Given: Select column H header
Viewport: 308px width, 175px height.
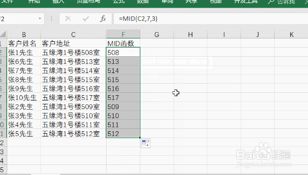Looking at the screenshot, I should click(190, 34).
